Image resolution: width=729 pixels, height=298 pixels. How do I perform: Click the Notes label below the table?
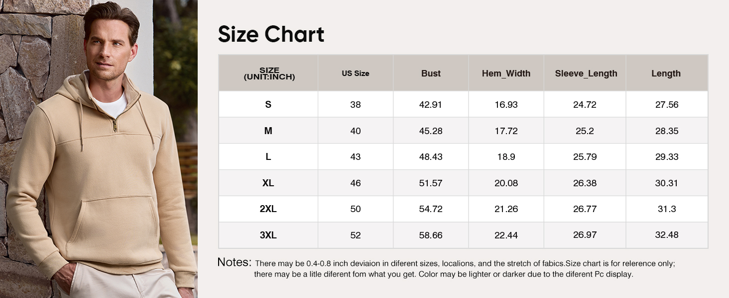(234, 262)
